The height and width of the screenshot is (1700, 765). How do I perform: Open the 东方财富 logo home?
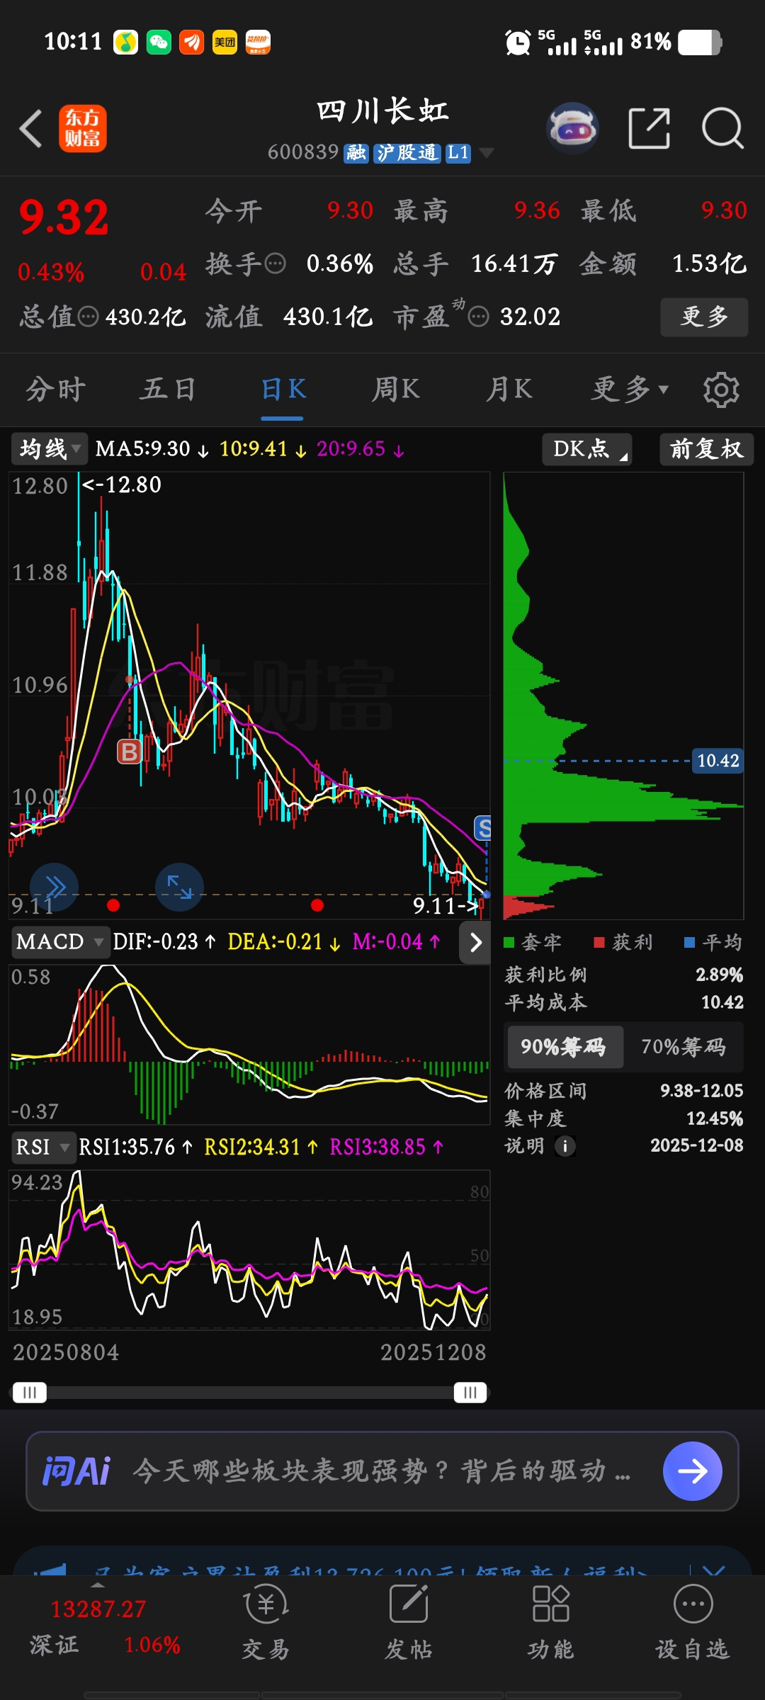[x=83, y=128]
